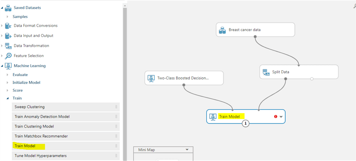Select the Split Data module on canvas
Screen dimensions: 356x161
299,72
